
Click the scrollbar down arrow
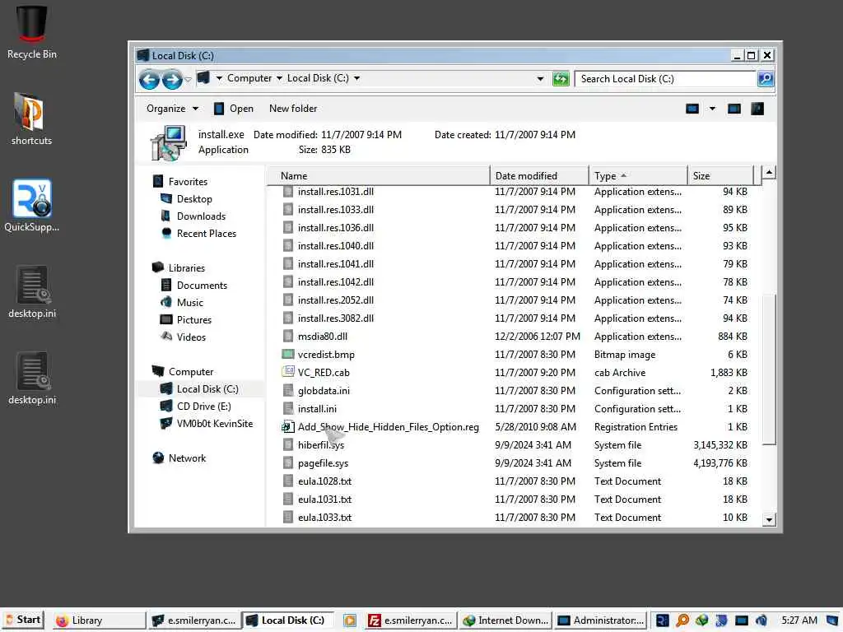(x=769, y=520)
